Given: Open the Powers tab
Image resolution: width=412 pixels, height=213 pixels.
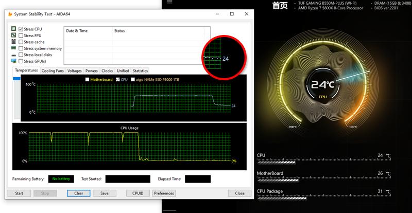Looking at the screenshot, I should coord(92,71).
